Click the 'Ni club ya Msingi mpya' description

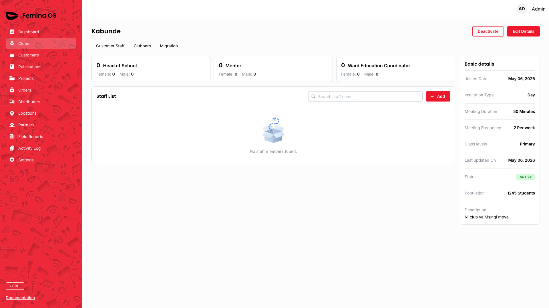[x=486, y=217]
